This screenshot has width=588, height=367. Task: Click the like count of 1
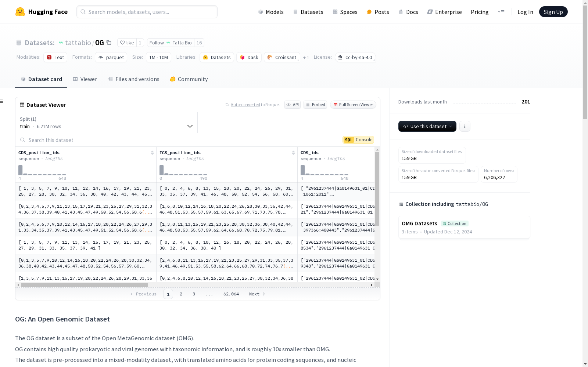(140, 43)
